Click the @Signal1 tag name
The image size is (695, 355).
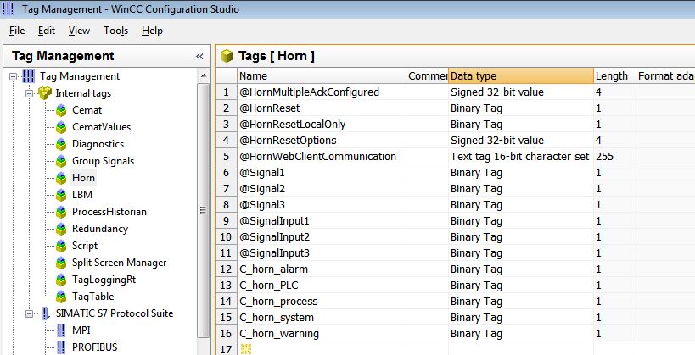262,173
